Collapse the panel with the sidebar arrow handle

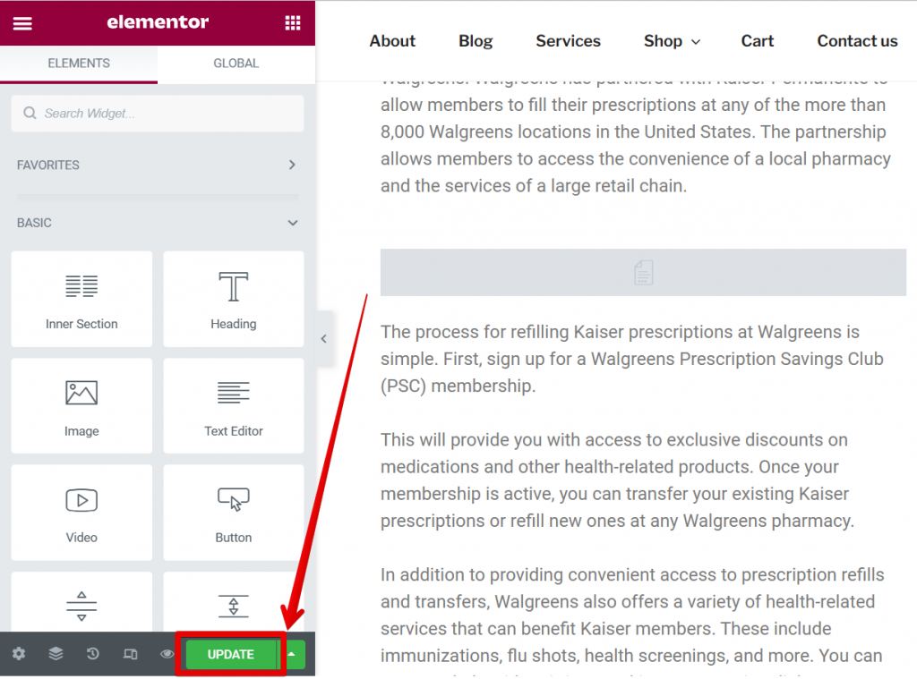coord(323,338)
